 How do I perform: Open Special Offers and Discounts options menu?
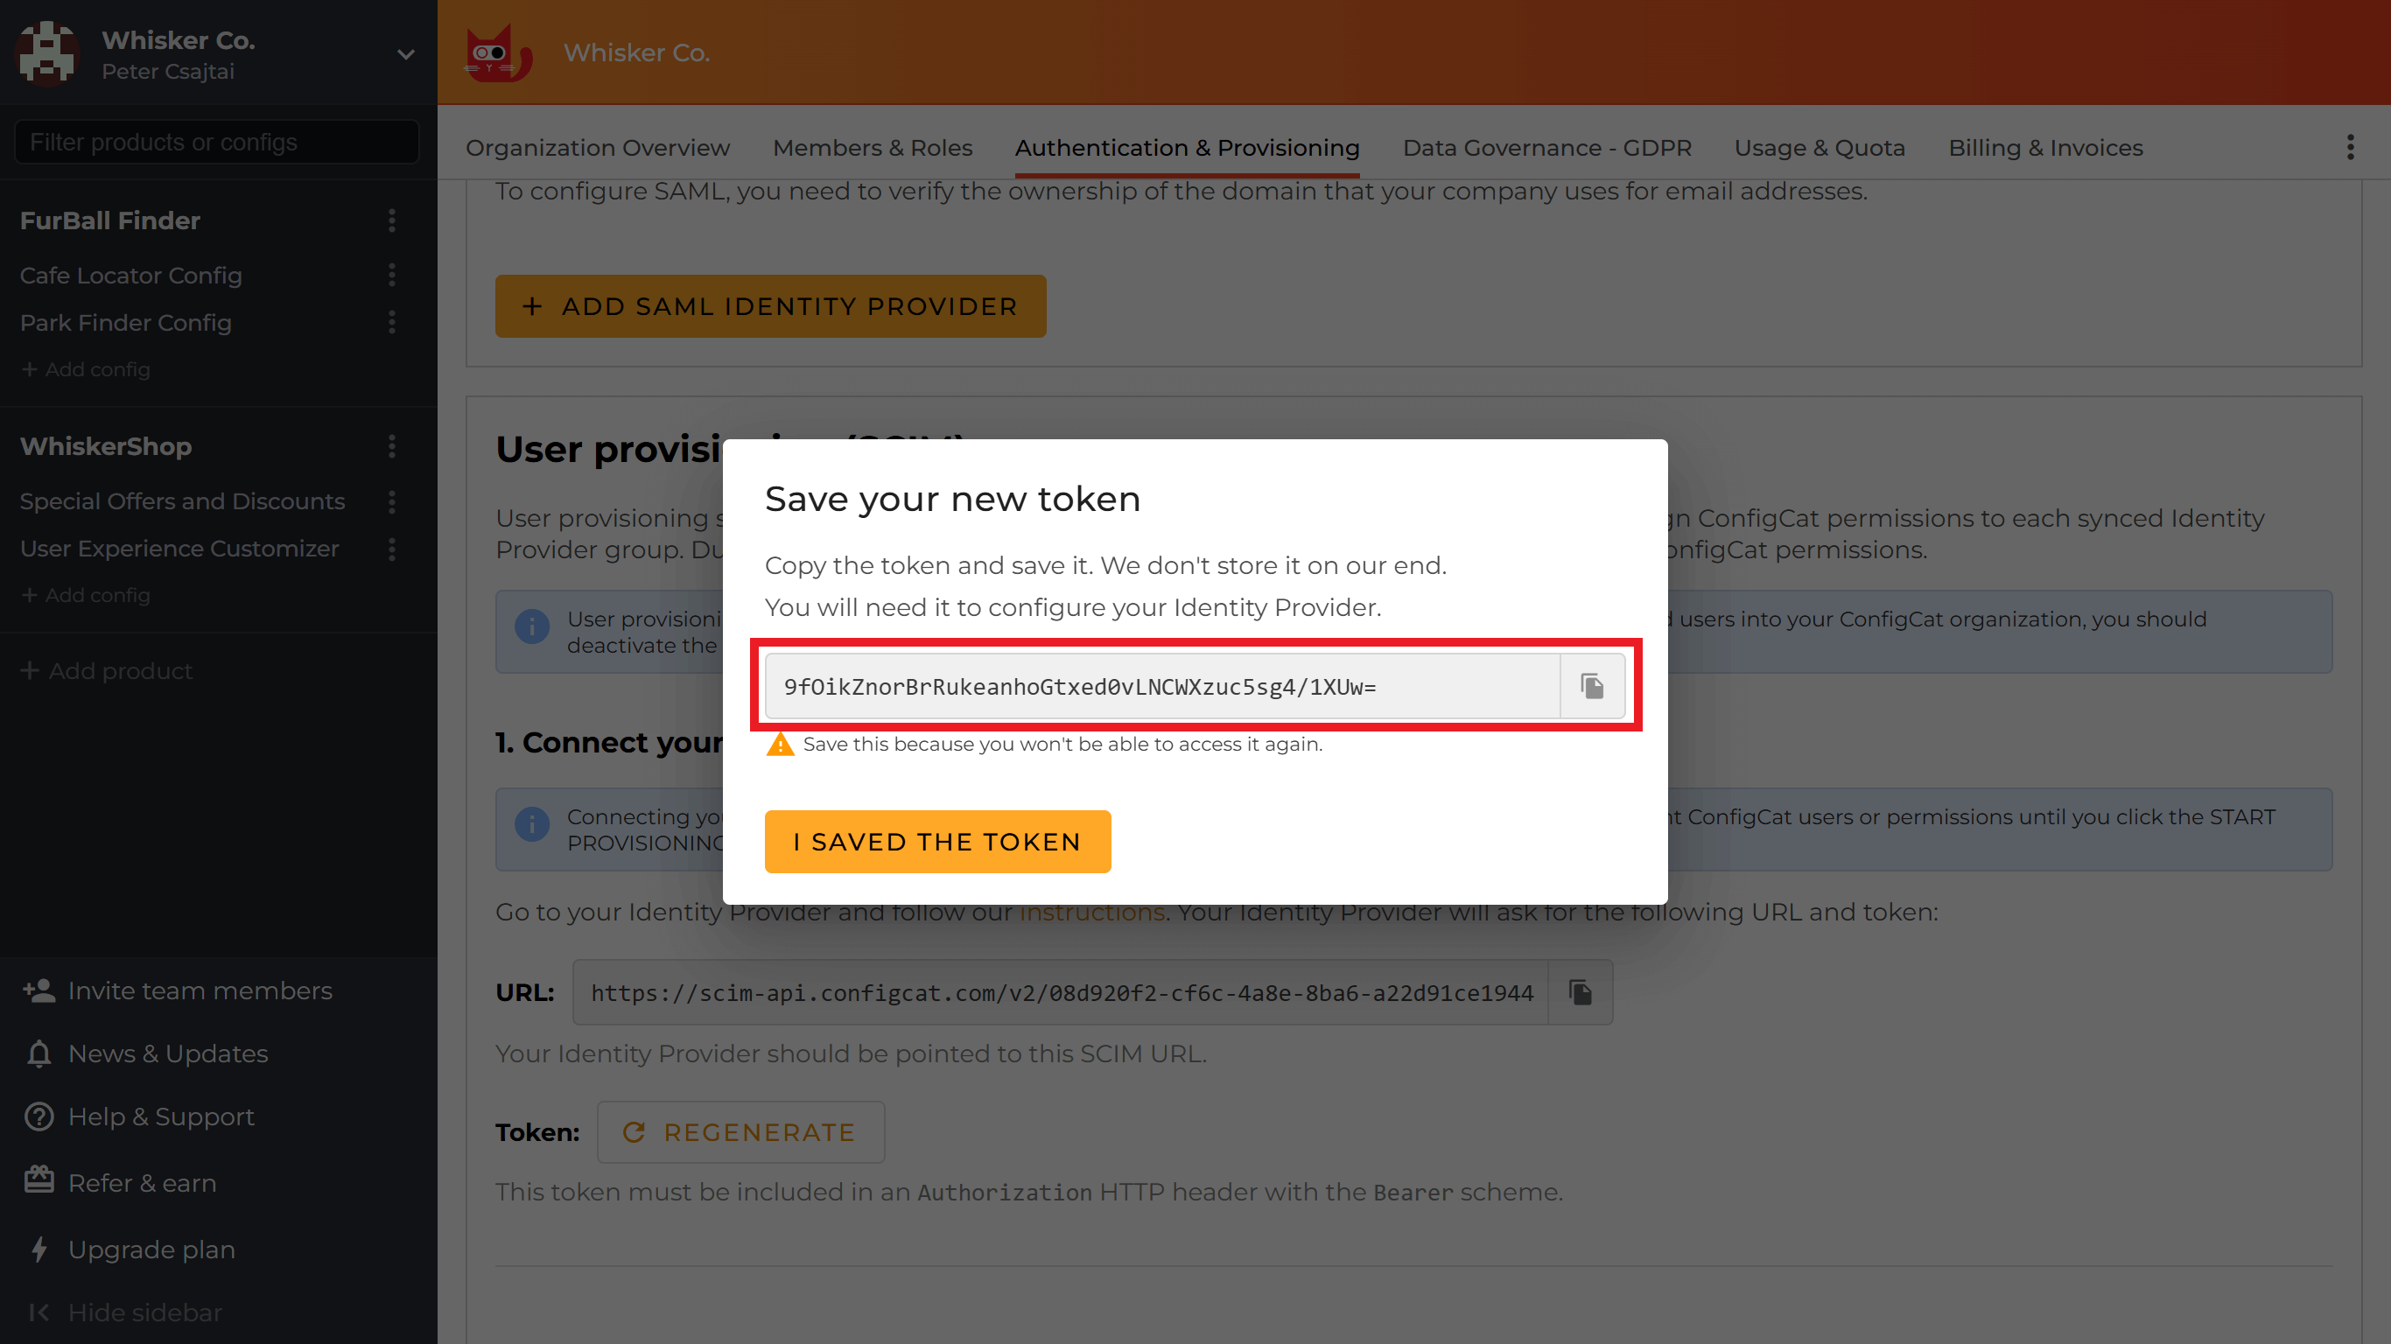click(x=392, y=502)
